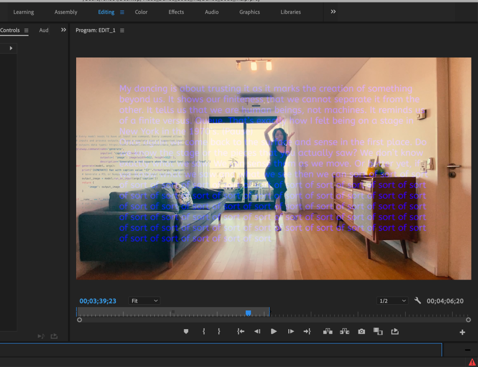The height and width of the screenshot is (367, 478).
Task: Open the Button Editor plus icon
Action: click(x=462, y=332)
